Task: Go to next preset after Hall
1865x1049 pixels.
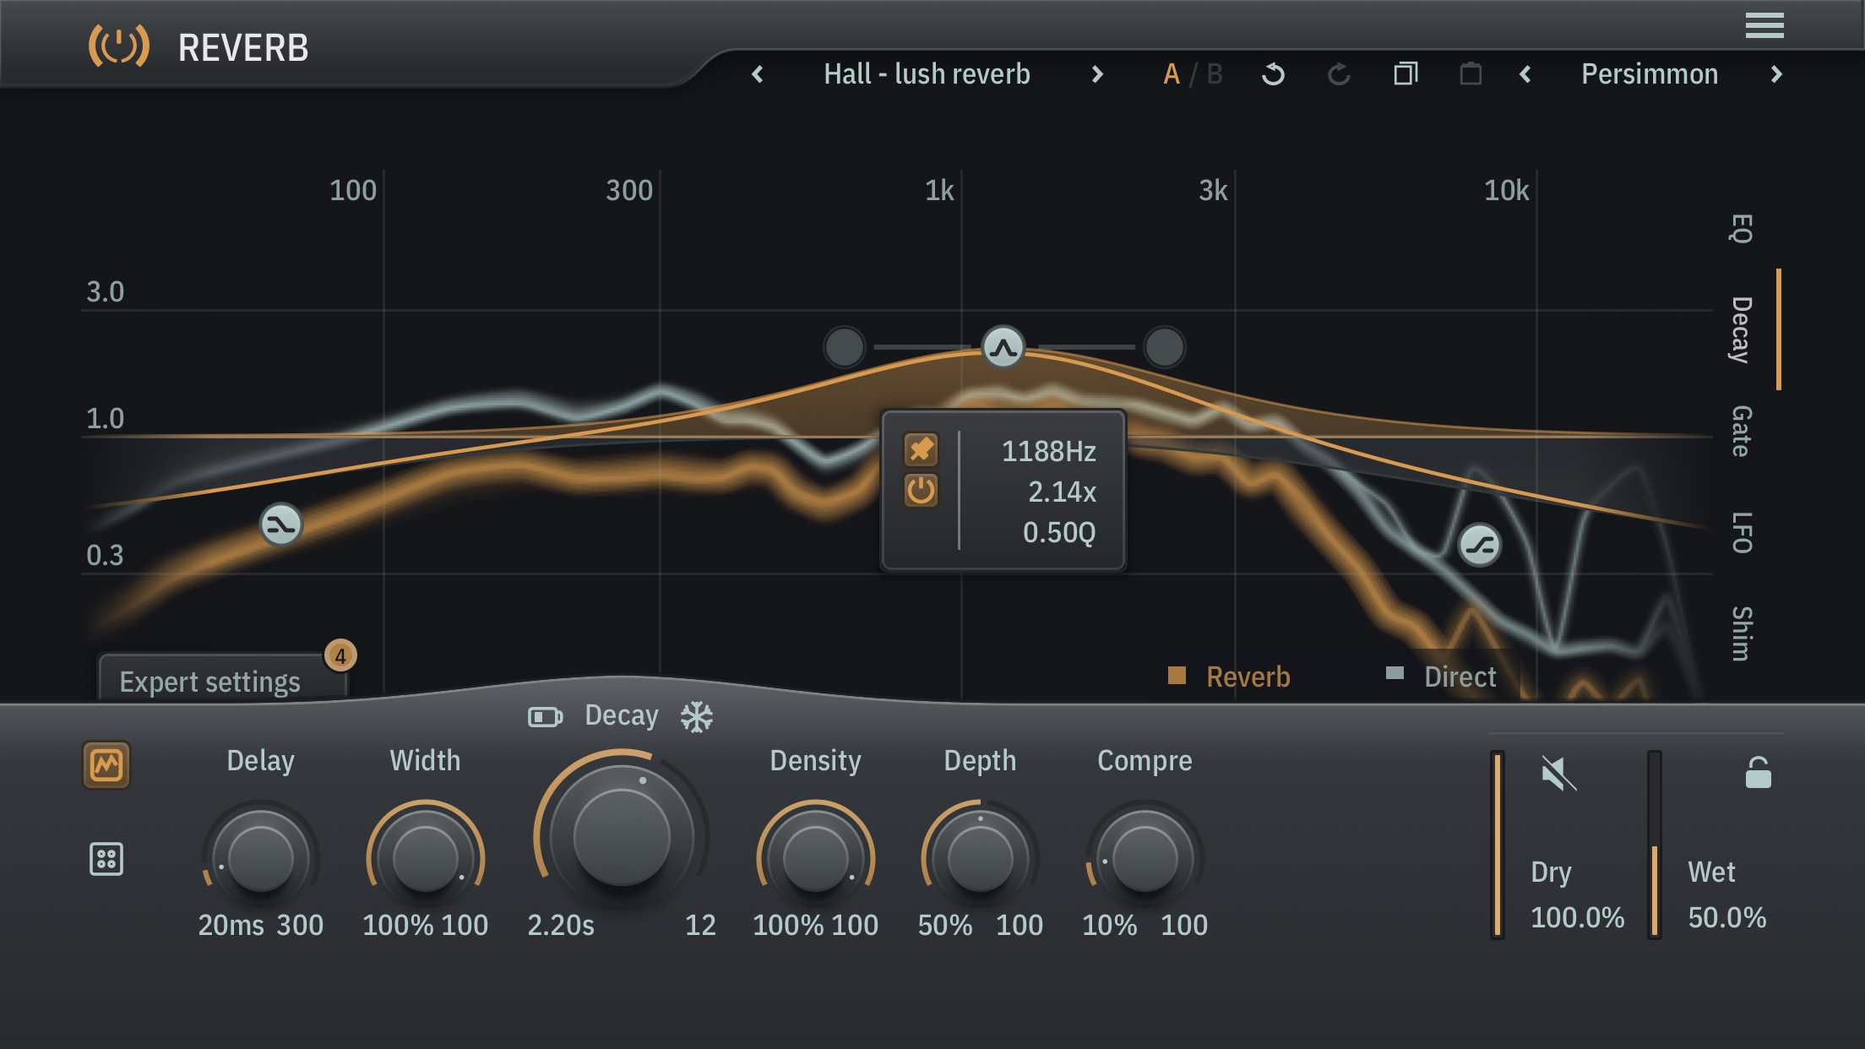Action: point(1097,74)
